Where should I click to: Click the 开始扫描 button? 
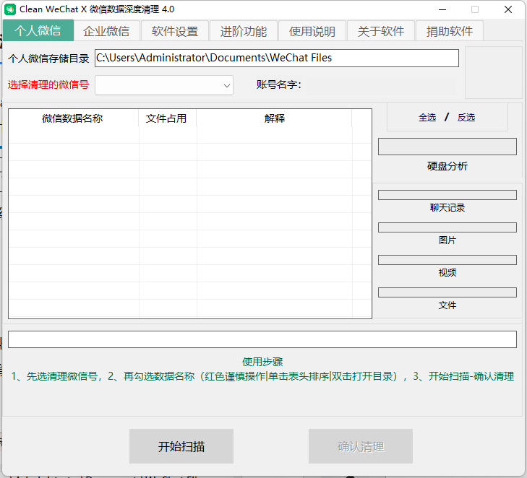tap(181, 446)
